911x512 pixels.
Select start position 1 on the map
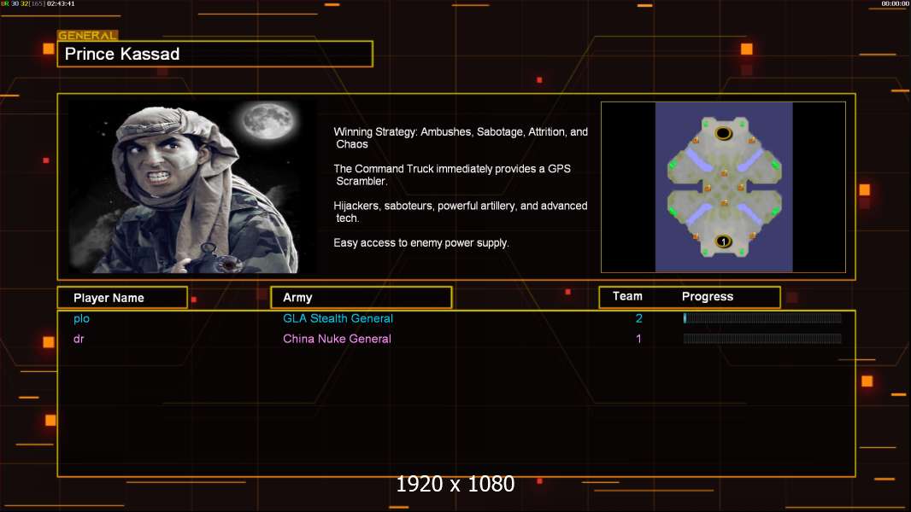tap(723, 241)
